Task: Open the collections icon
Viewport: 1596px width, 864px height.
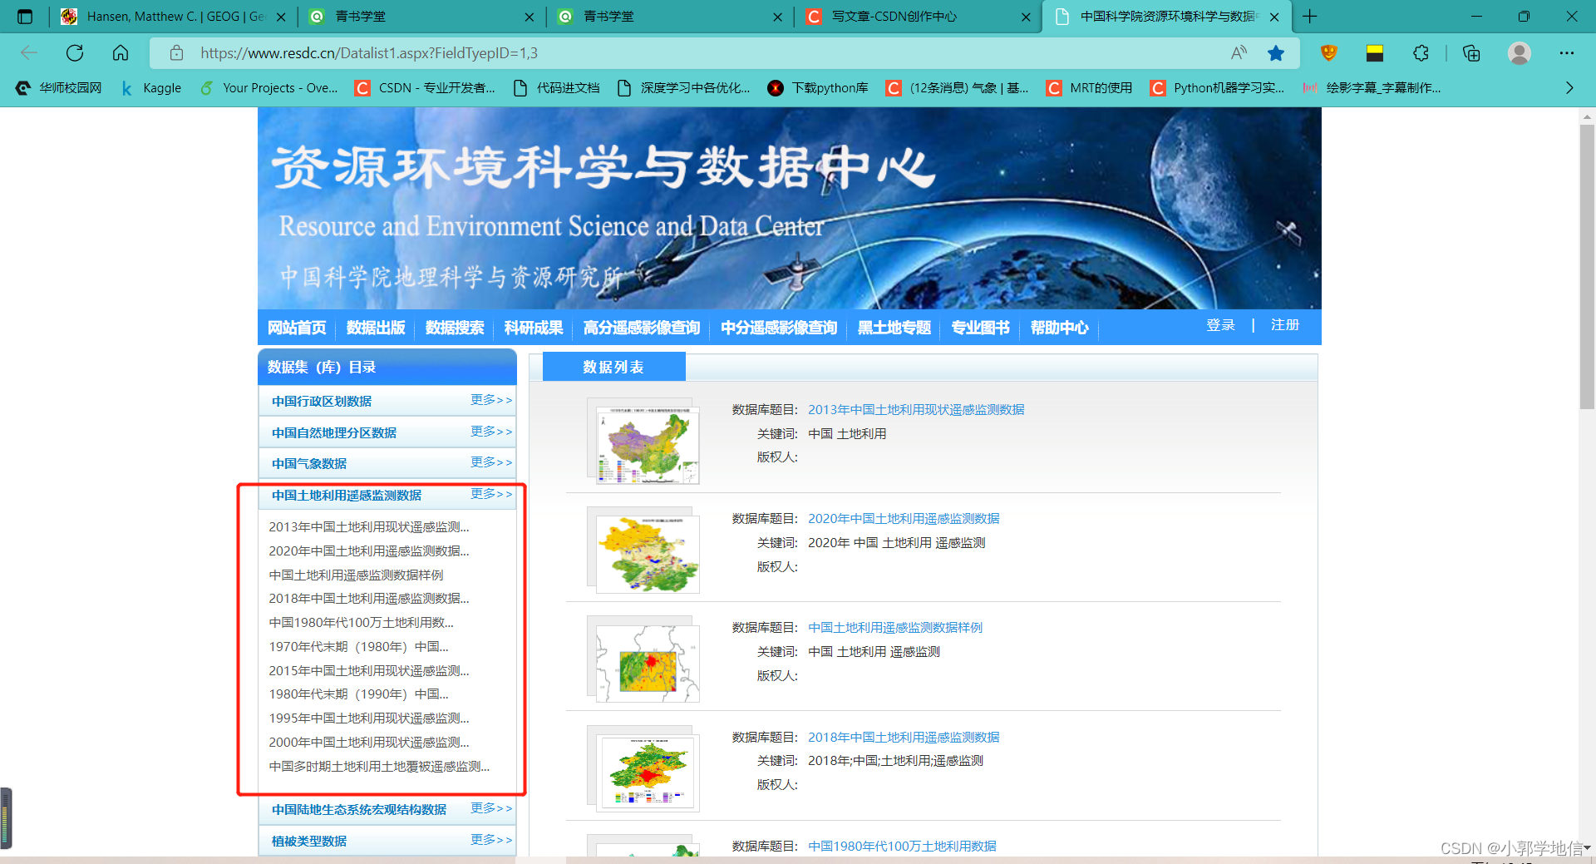Action: point(1471,53)
